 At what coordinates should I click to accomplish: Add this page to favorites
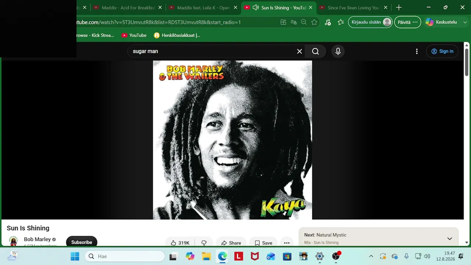click(314, 22)
